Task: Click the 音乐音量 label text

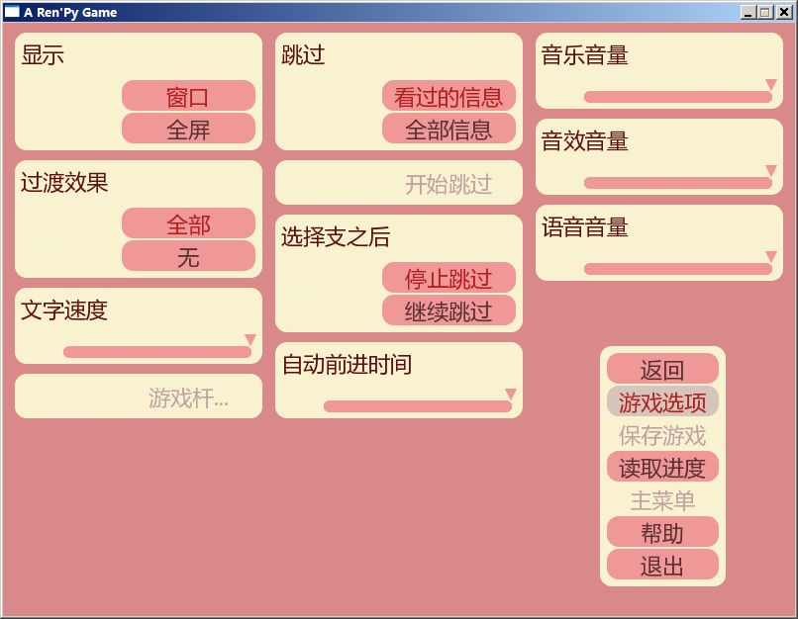Action: [x=585, y=55]
